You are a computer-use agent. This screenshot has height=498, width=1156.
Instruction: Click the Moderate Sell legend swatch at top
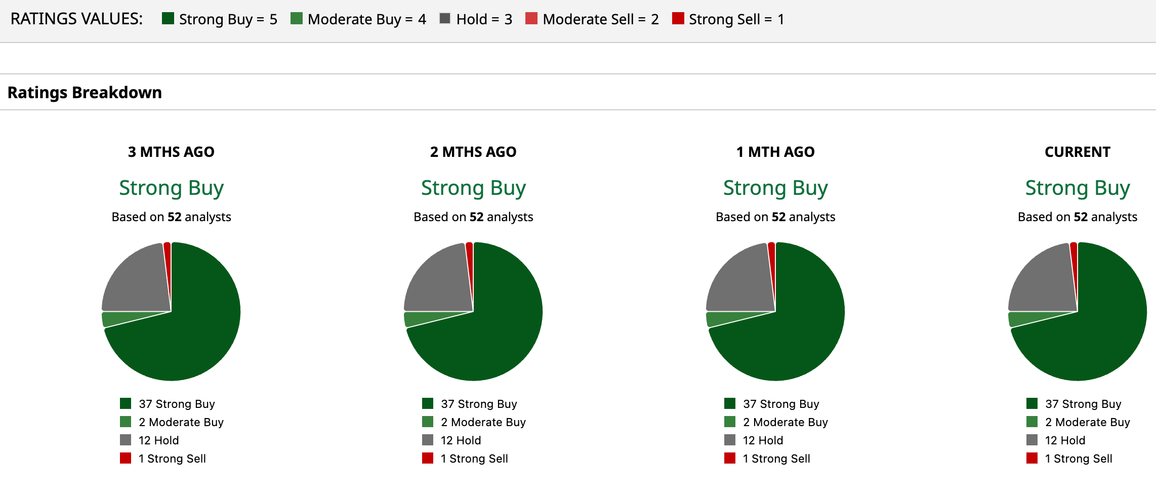click(531, 19)
